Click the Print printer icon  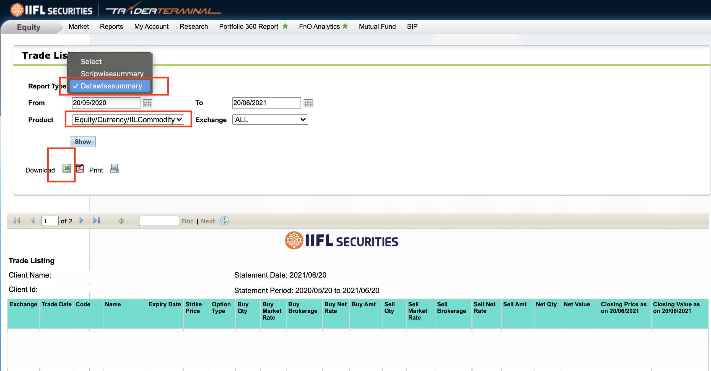point(114,168)
